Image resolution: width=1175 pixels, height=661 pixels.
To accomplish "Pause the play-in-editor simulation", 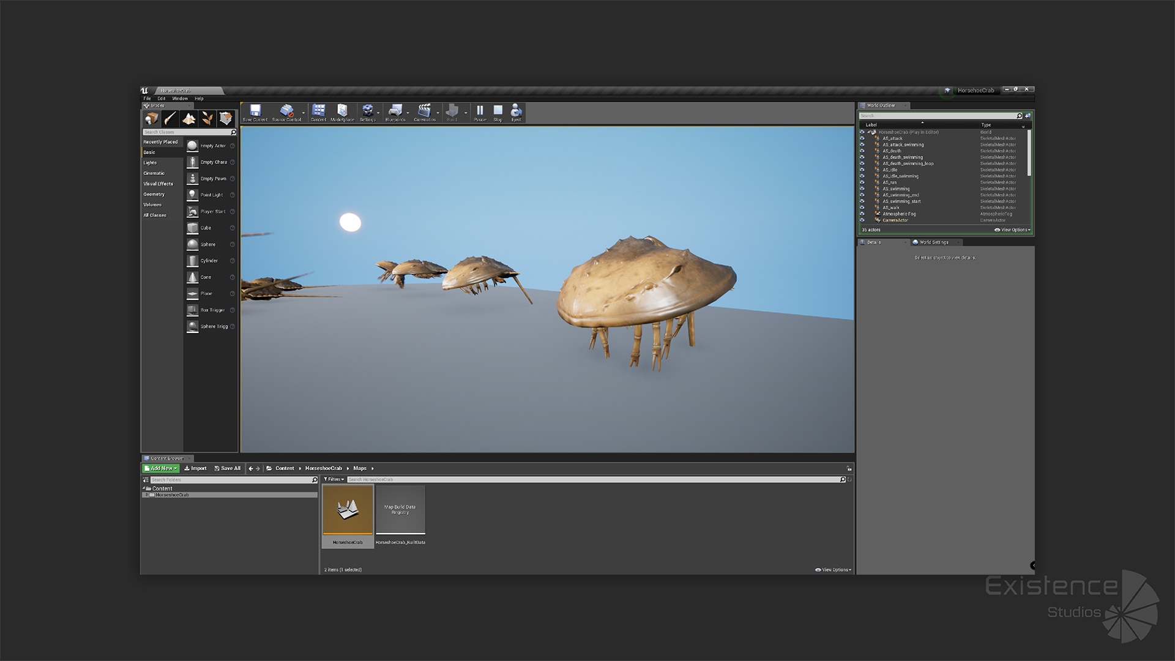I will click(x=480, y=112).
